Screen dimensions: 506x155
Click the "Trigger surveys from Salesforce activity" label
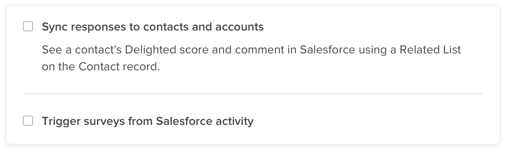(147, 121)
